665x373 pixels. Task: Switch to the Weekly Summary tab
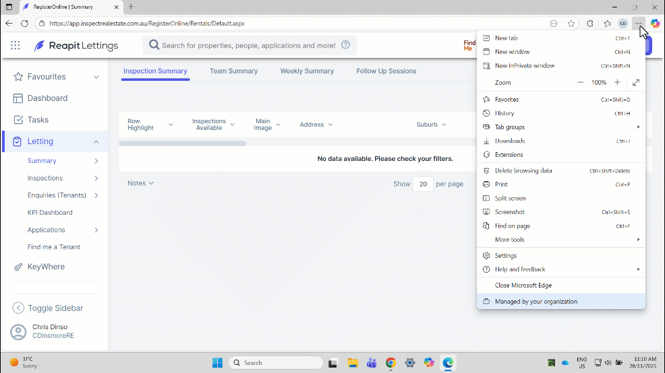(x=307, y=71)
